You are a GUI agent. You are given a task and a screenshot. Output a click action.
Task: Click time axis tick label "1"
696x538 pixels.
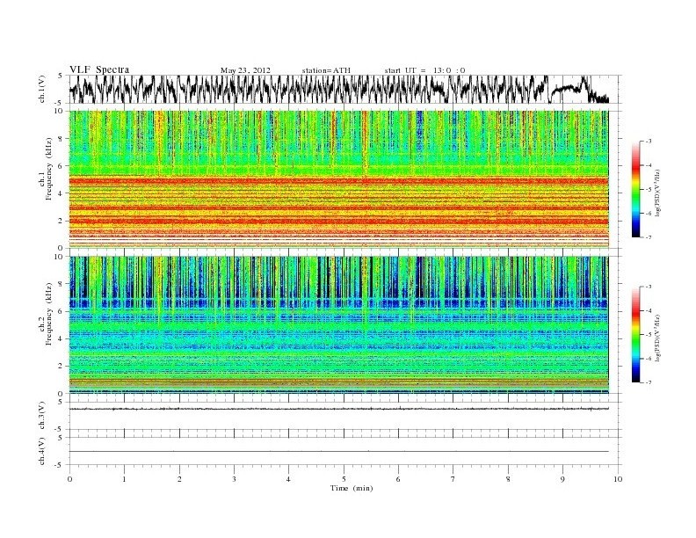coord(124,479)
